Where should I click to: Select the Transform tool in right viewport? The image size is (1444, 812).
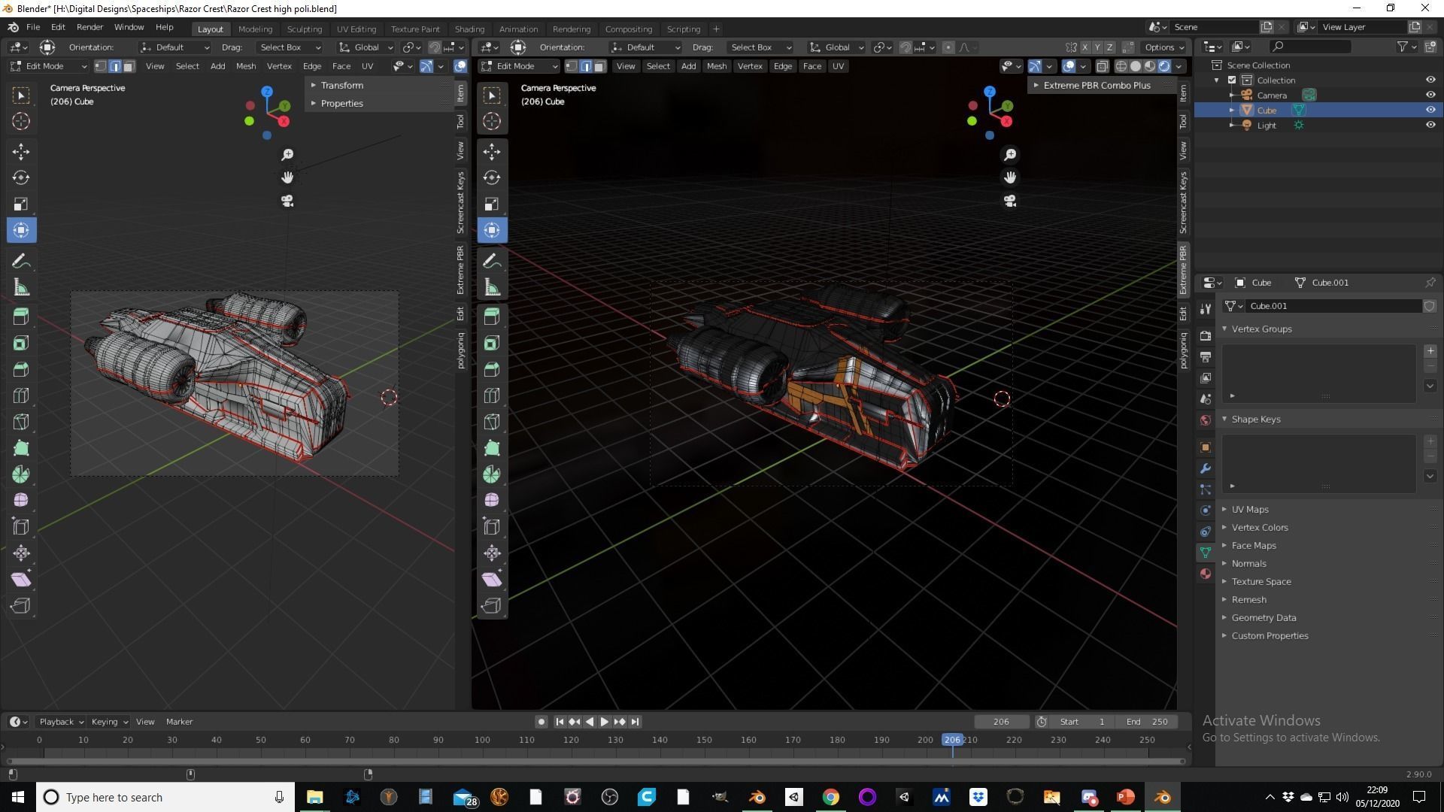[492, 230]
